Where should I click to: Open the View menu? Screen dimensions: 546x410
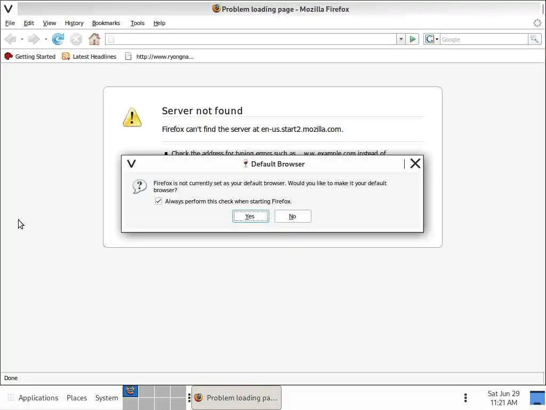click(x=50, y=23)
